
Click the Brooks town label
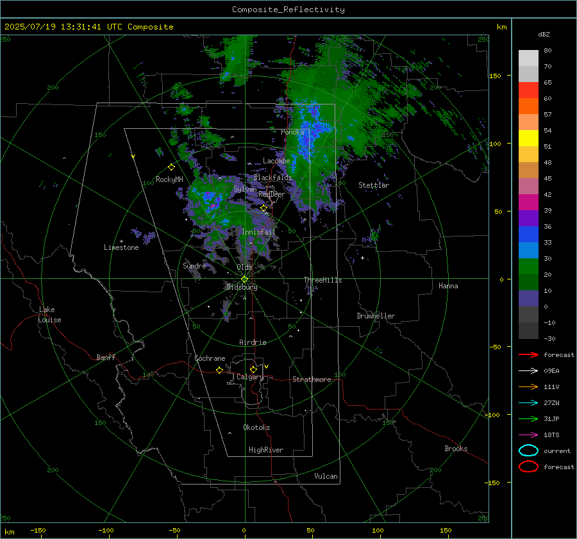(456, 449)
